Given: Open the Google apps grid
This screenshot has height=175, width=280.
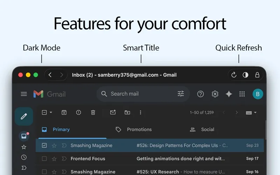Looking at the screenshot, I should pos(242,94).
